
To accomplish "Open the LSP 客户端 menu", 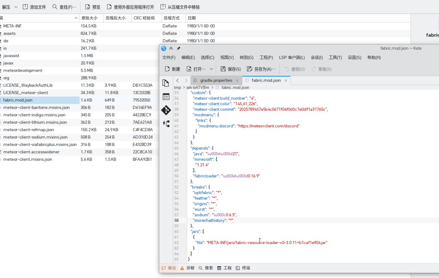I will pos(292,58).
